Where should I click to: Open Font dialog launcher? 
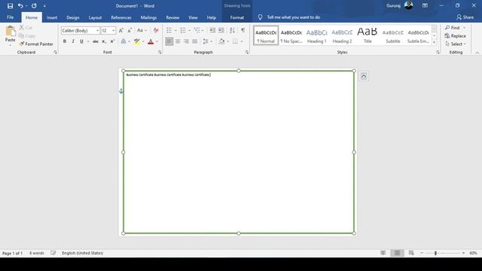(160, 53)
